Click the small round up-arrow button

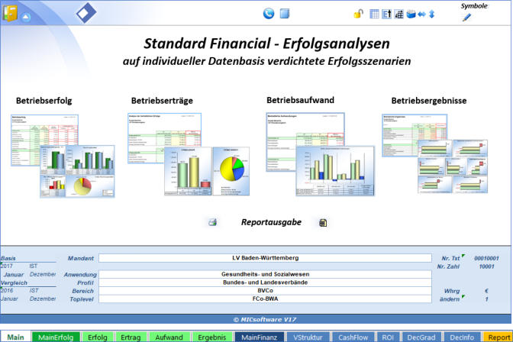coord(26,17)
